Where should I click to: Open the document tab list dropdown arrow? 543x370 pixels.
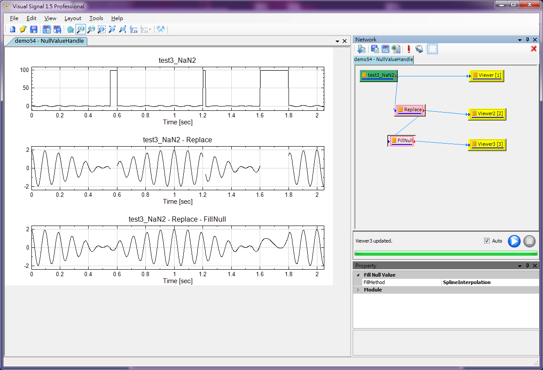[337, 41]
